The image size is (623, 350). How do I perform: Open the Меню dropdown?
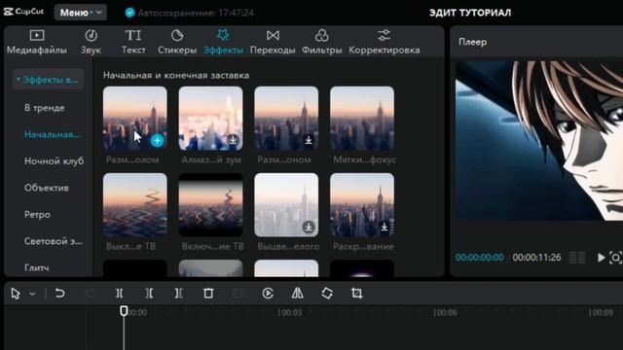click(x=80, y=13)
